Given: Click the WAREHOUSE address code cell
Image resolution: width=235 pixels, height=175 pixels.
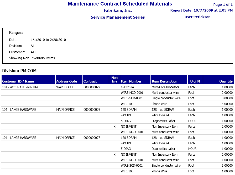Looking at the screenshot, I should (65, 87).
